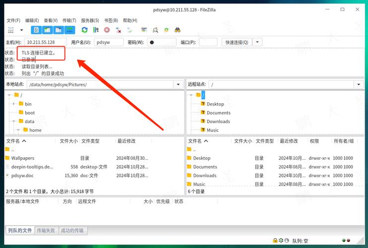Viewport: 368px width, 248px height.
Task: Sort local files by 文件名 column
Action: click(30, 141)
